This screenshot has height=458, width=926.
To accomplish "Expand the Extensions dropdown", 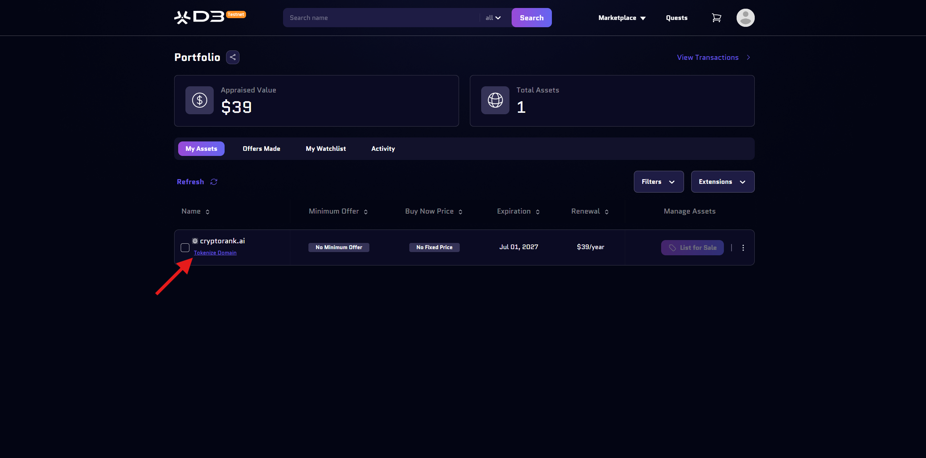I will coord(722,182).
